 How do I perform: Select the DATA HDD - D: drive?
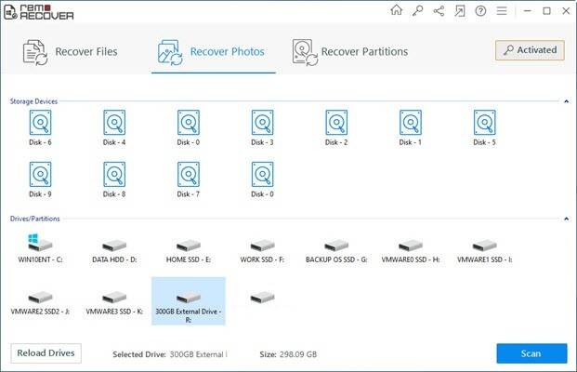(114, 249)
